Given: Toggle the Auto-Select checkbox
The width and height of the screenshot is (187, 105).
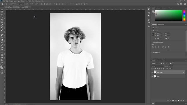Looking at the screenshot, I should pos(11,4).
